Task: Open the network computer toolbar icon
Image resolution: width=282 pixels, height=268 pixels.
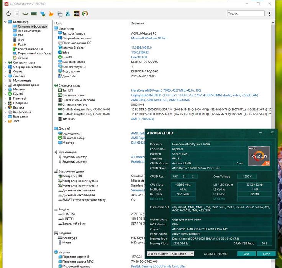Action: 43,14
